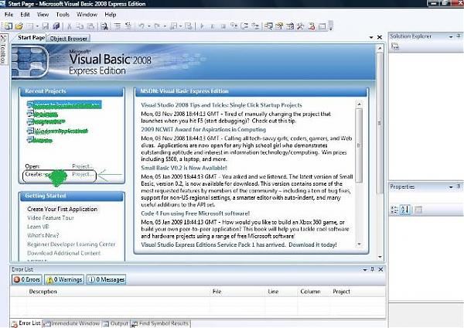Viewport: 464px width, 328px height.
Task: Click the Add New Item toolbar icon
Action: tap(30, 26)
